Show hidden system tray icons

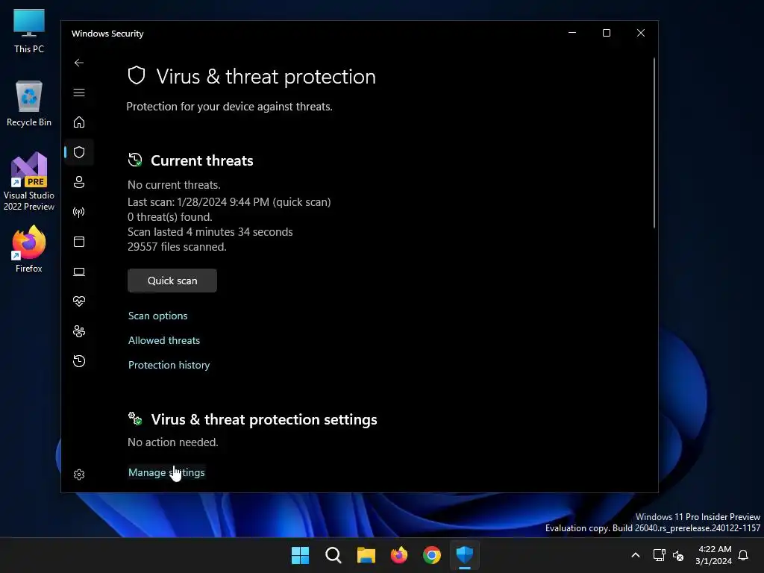click(x=636, y=555)
